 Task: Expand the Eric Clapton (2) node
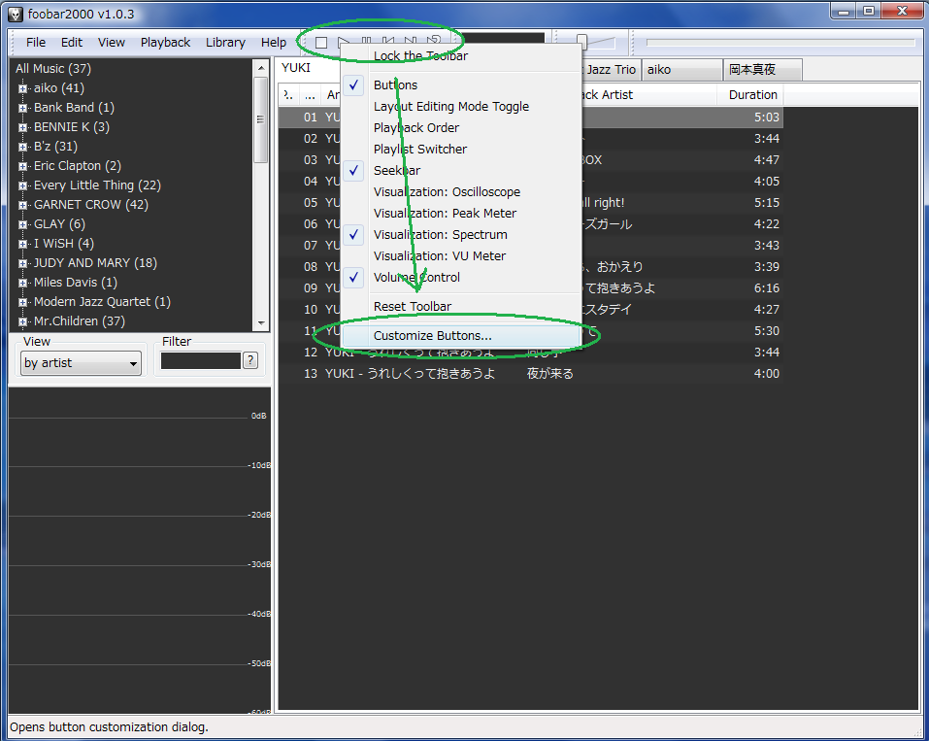22,166
